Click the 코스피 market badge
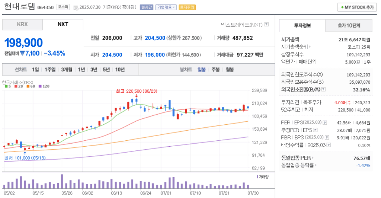 pos(63,7)
